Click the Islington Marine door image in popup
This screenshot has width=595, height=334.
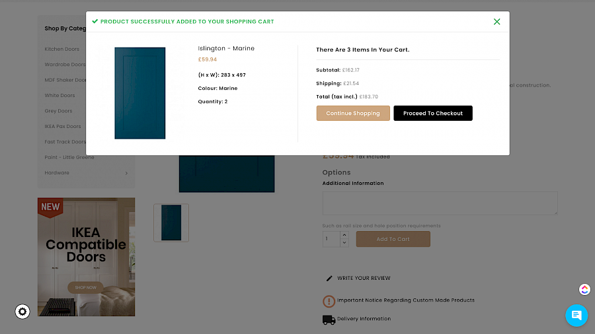pos(140,93)
